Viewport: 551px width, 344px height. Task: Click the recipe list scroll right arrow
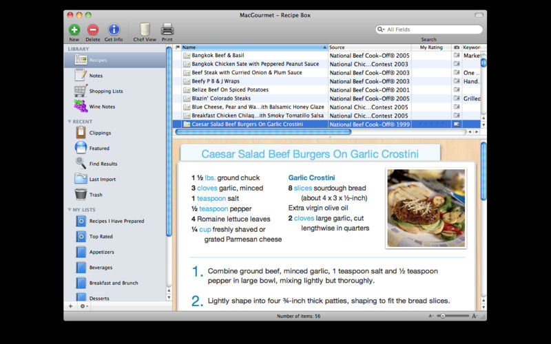[477, 132]
